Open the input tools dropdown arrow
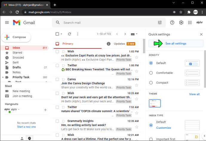Viewport: 206px width, 141px height. click(137, 34)
